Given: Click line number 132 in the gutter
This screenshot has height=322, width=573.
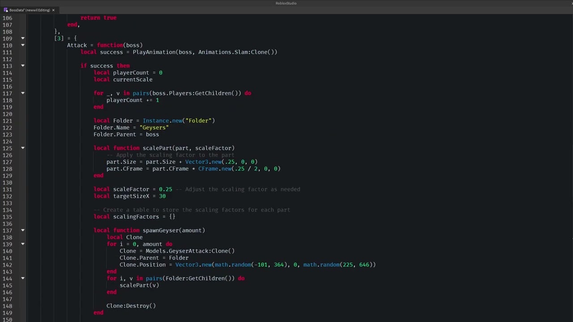Looking at the screenshot, I should [x=7, y=196].
